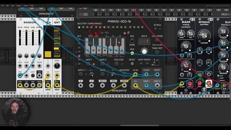
Task: Open the Library menu
Action: [26, 6]
